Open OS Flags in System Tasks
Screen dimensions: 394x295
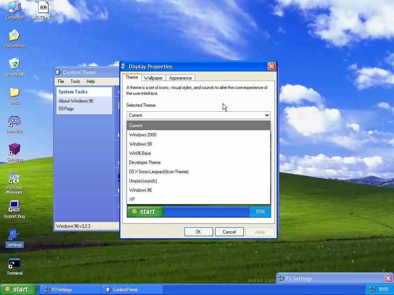(66, 109)
